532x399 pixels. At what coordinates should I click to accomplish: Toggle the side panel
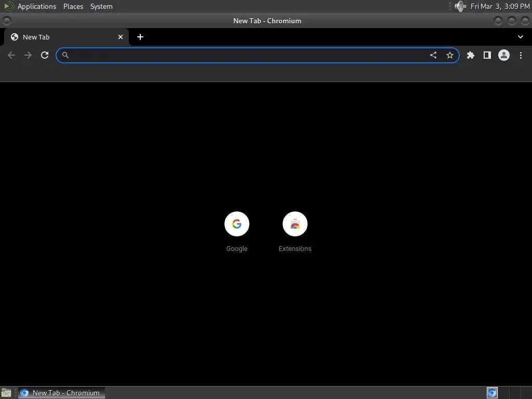(487, 55)
